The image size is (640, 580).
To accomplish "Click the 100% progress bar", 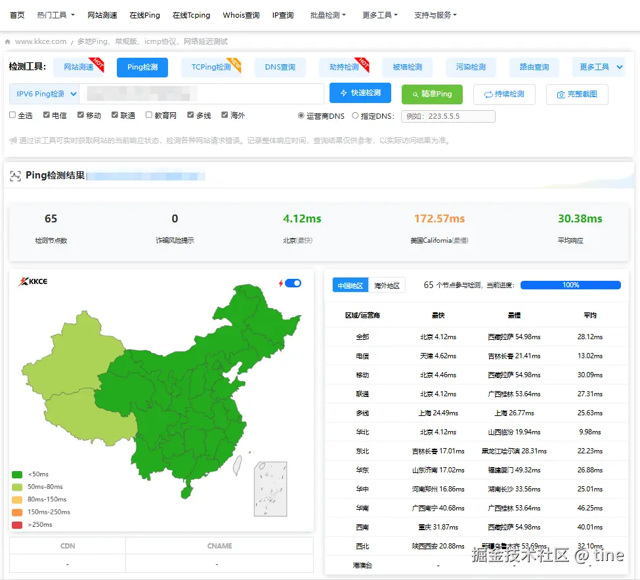I will (570, 285).
